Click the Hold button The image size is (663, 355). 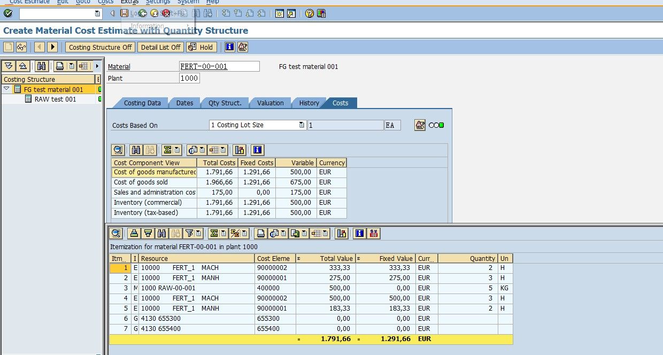click(201, 47)
